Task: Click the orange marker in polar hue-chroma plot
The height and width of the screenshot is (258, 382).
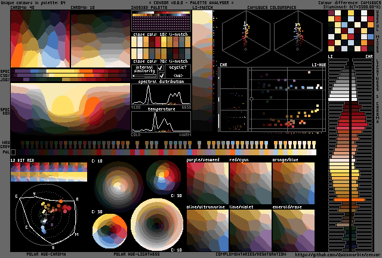Action: [x=61, y=201]
